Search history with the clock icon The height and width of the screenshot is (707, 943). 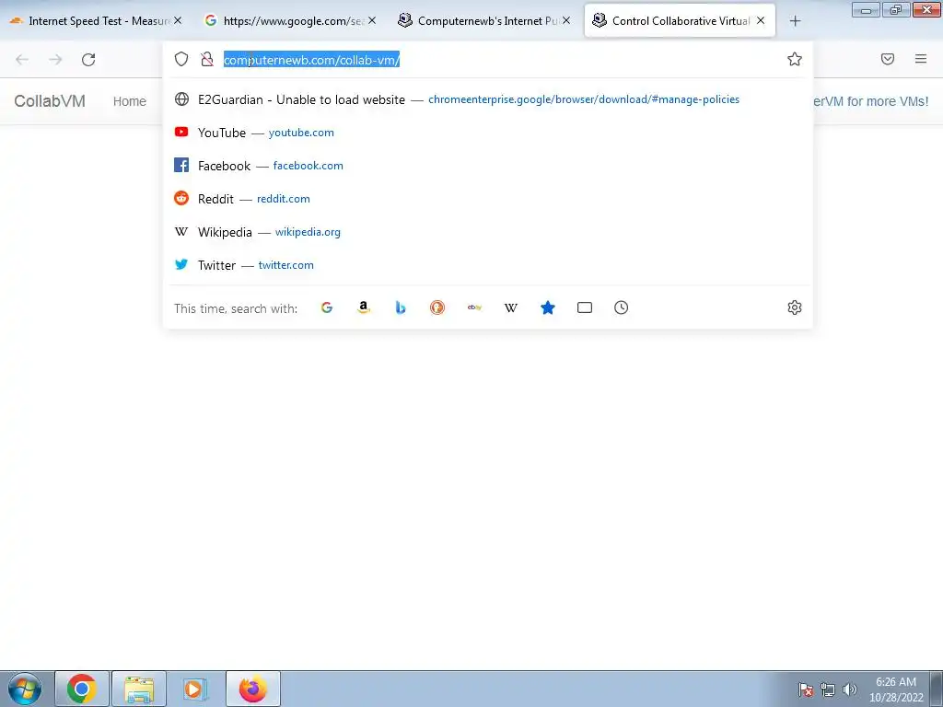(x=622, y=307)
